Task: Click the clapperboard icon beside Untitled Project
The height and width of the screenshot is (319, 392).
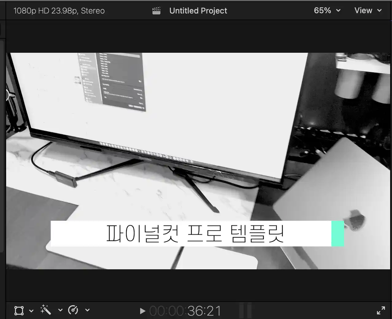Action: [156, 10]
